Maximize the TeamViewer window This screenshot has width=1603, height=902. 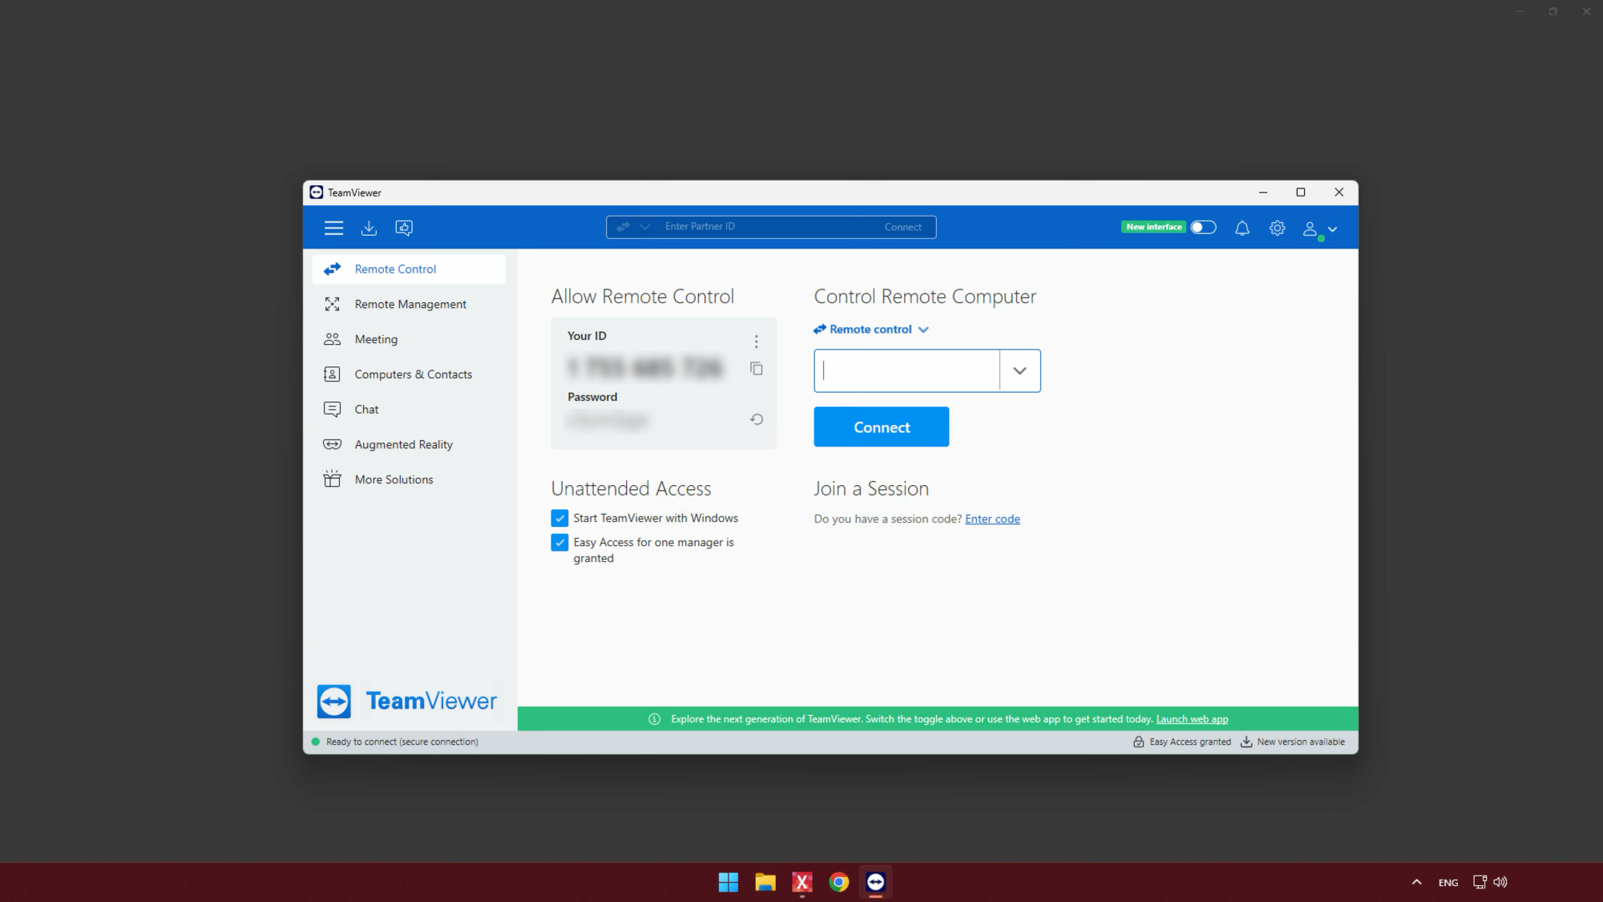(x=1301, y=192)
